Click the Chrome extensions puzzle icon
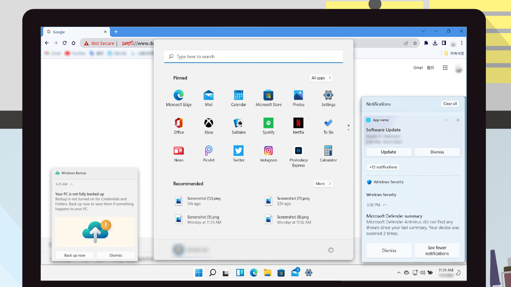511x287 pixels. 426,43
